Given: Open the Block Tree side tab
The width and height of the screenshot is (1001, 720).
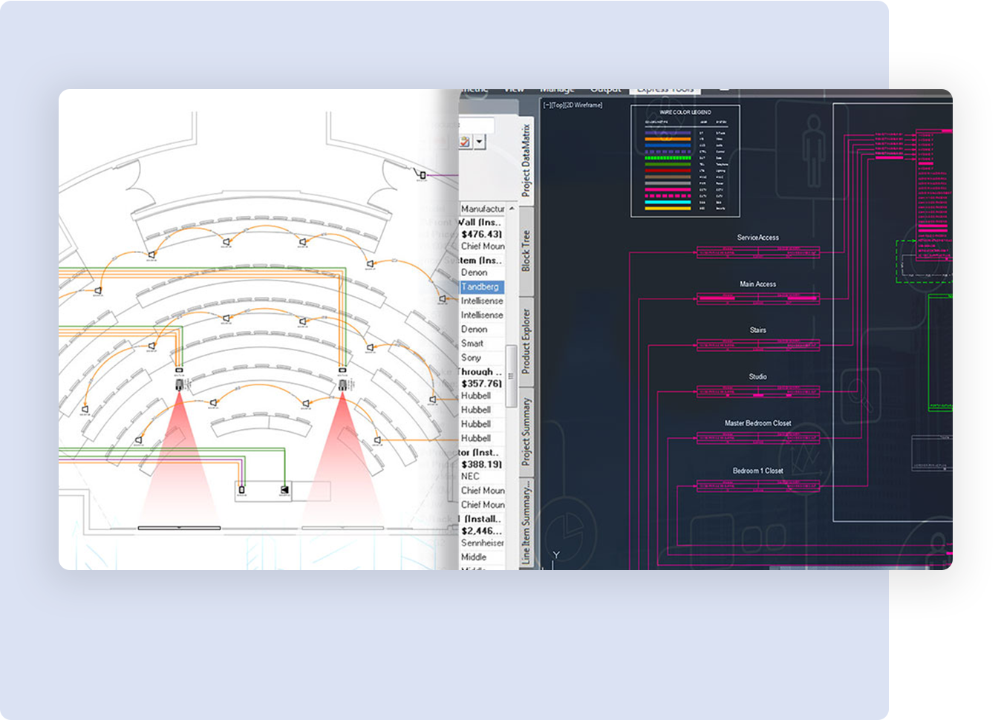Looking at the screenshot, I should point(526,250).
